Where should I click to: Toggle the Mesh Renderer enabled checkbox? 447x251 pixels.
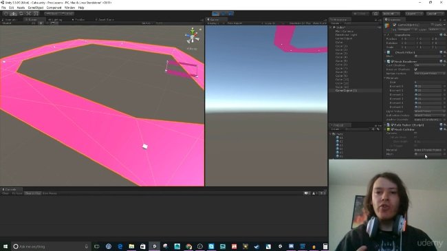392,62
